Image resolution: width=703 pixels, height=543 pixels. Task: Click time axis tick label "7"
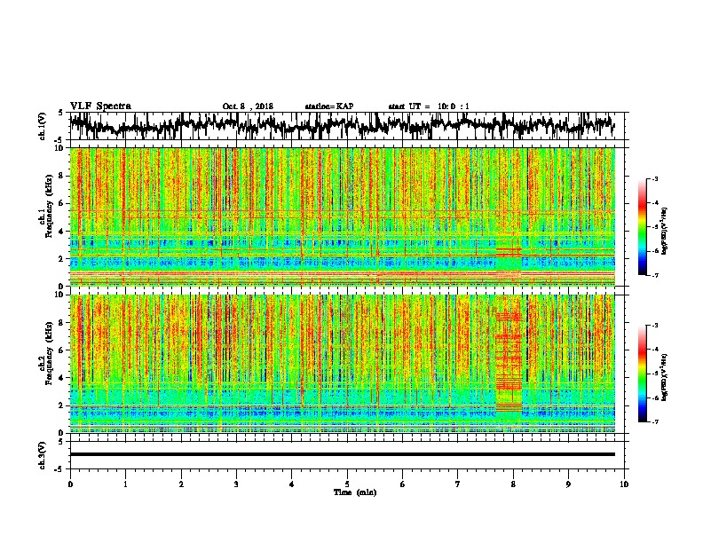point(458,484)
